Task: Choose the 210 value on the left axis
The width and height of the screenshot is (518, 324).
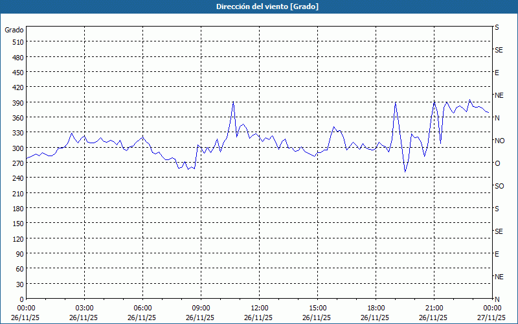Action: point(18,194)
